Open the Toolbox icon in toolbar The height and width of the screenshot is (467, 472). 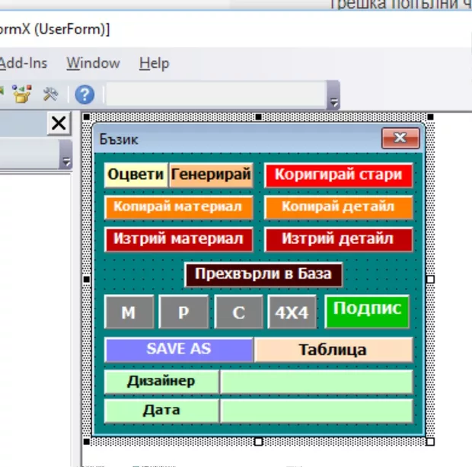(x=50, y=94)
